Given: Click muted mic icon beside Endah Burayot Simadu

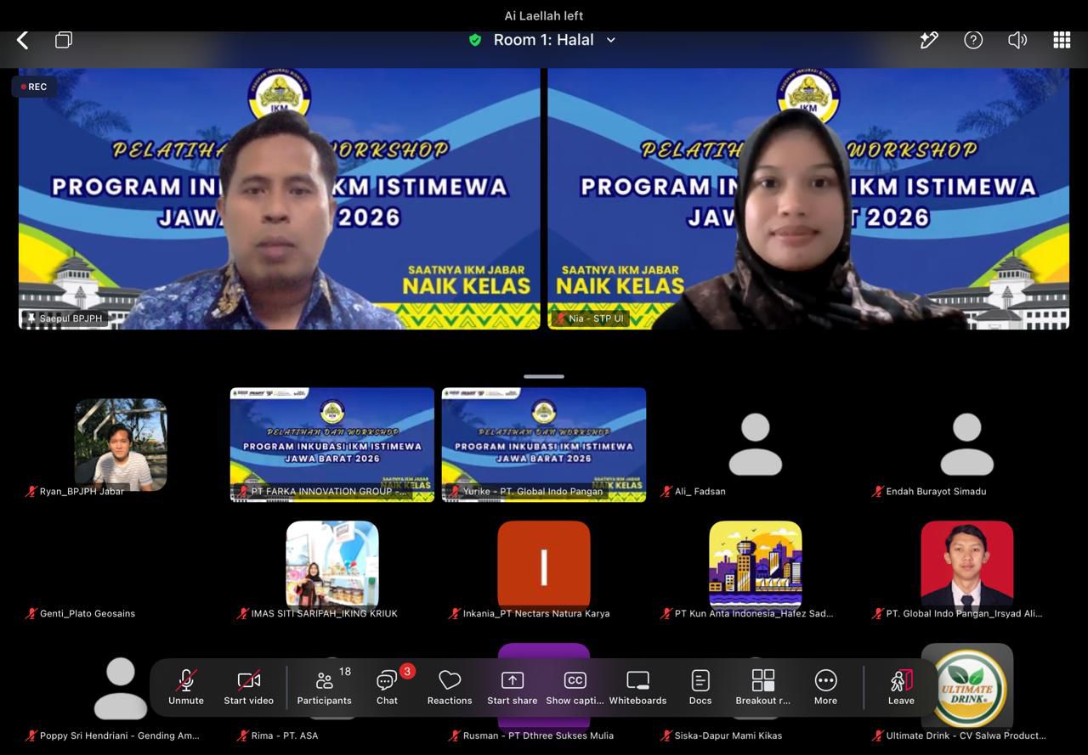Looking at the screenshot, I should (x=878, y=491).
